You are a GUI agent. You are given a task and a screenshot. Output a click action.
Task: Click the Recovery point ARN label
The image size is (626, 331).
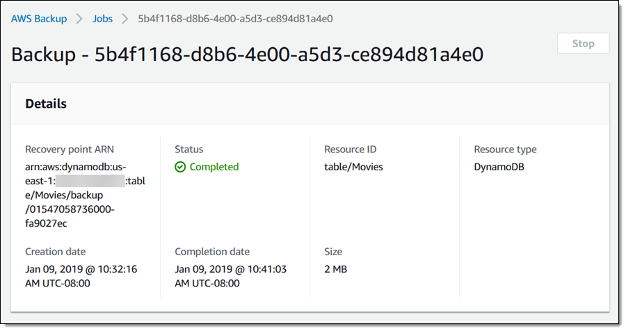[70, 150]
